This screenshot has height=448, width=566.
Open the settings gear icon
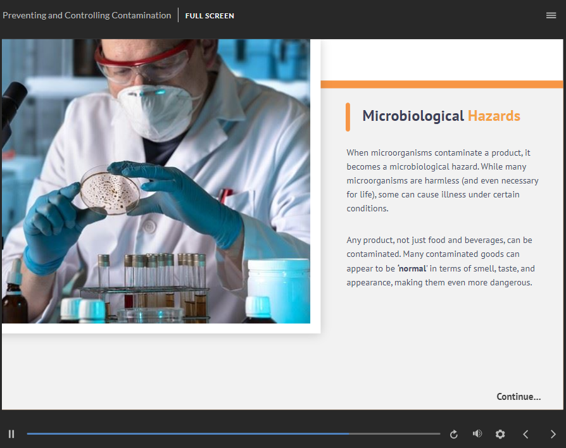pos(500,434)
